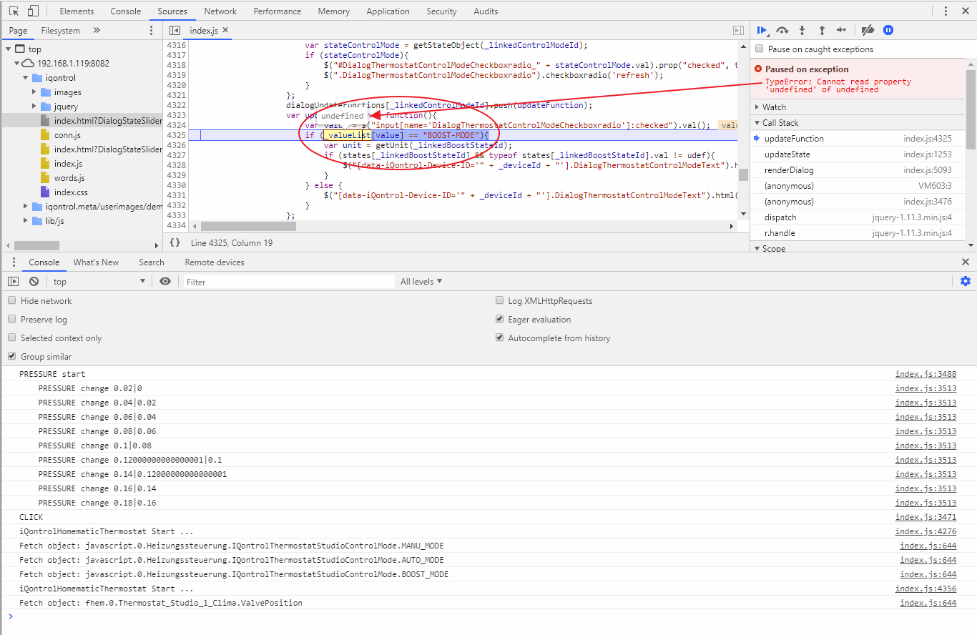Enable Preserve log checkbox
The width and height of the screenshot is (977, 635).
pos(11,320)
